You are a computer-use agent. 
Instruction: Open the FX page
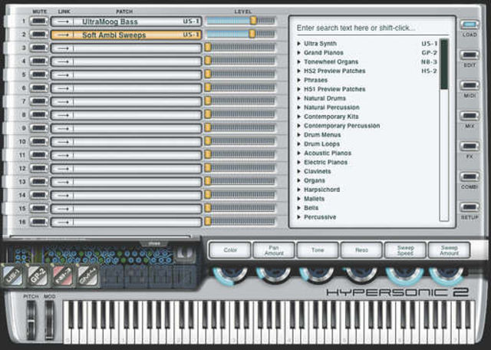pos(470,147)
